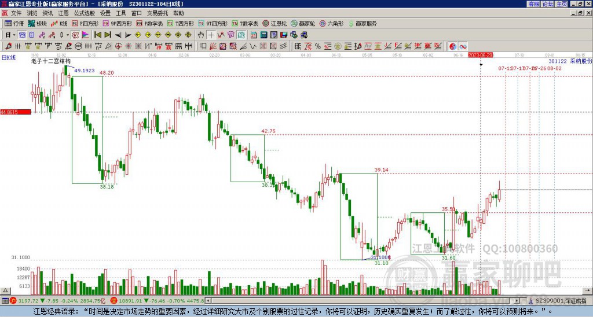The width and height of the screenshot is (593, 317).
Task: Click the scrollbar left arrow
Action: [x=208, y=301]
